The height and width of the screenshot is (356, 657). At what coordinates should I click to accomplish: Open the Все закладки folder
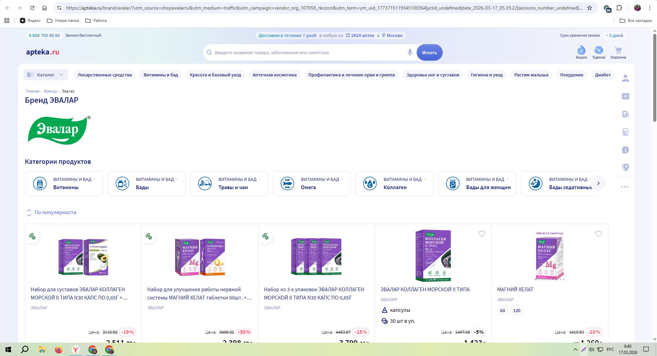pos(636,21)
